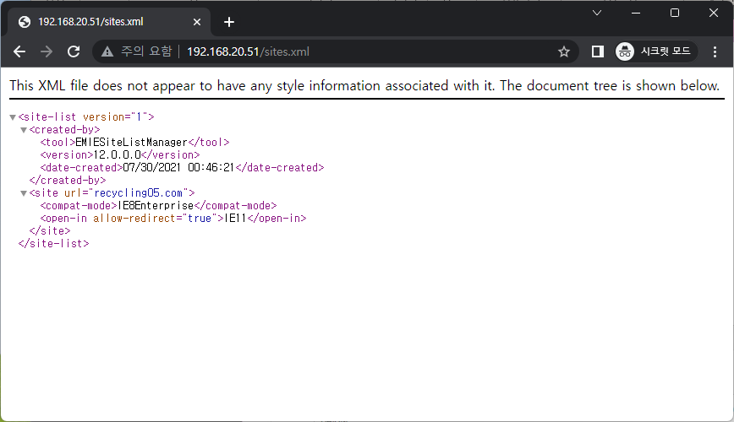Screen dimensions: 734x422
Task: Click the recycling05.com url value
Action: [138, 193]
